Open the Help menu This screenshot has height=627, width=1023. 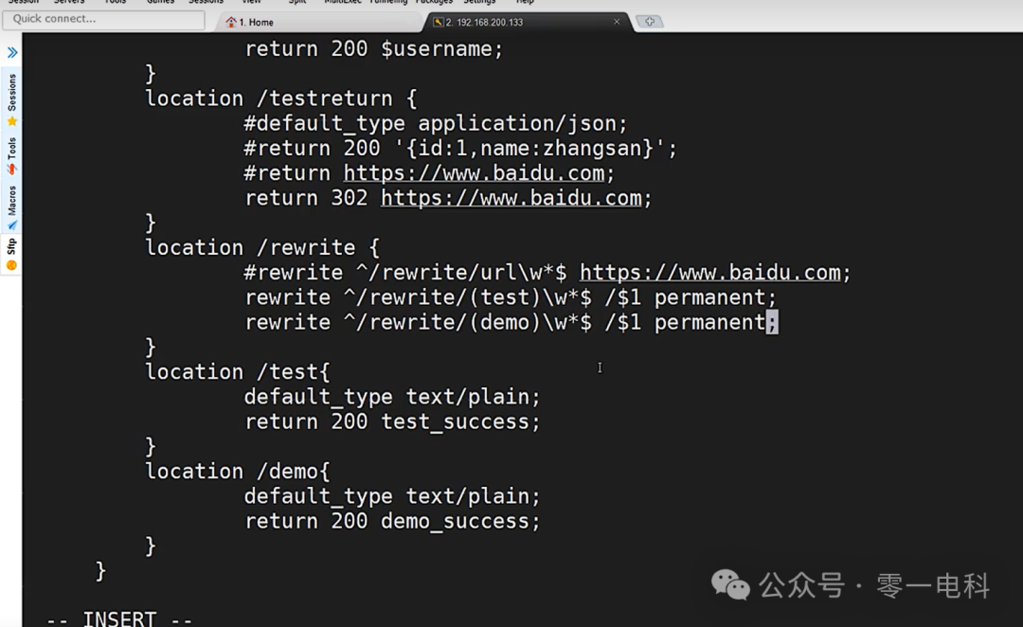click(524, 3)
